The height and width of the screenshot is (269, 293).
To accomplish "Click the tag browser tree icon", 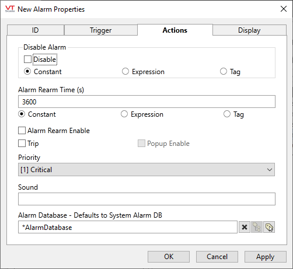I will (257, 227).
